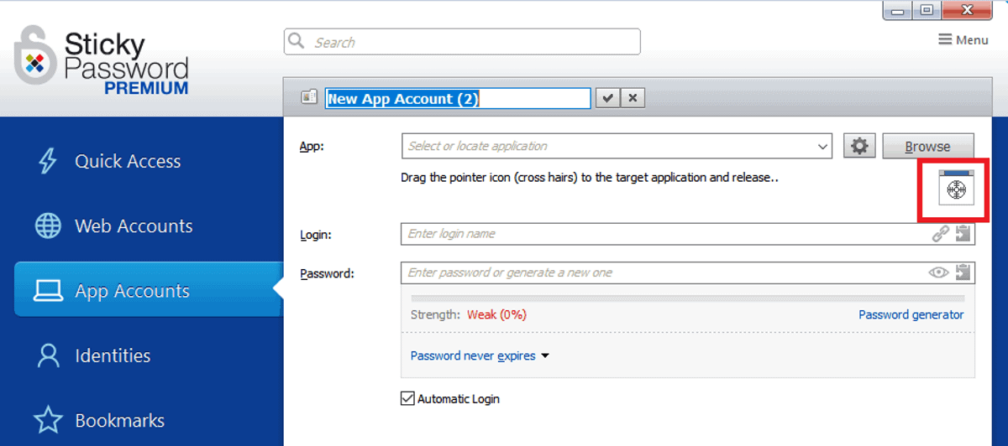Screen dimensions: 1008x446
Task: Click search magnifier icon
Action: 297,41
